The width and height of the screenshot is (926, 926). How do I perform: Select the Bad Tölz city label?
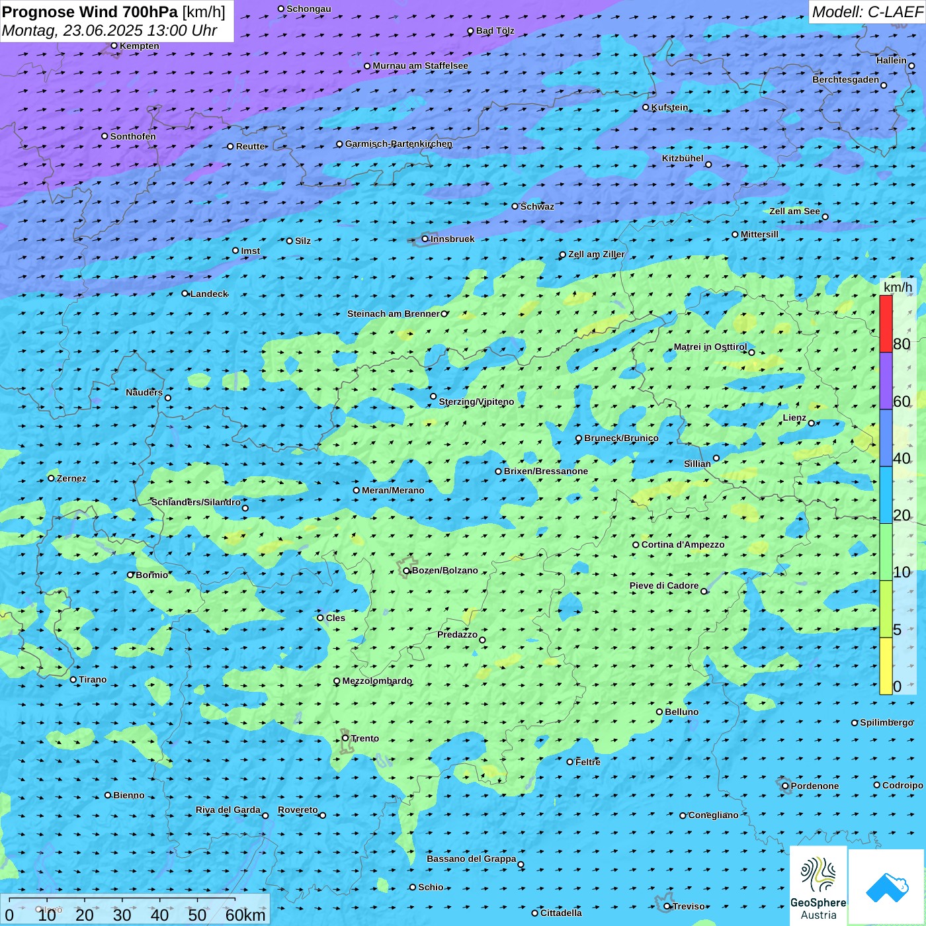click(x=495, y=30)
